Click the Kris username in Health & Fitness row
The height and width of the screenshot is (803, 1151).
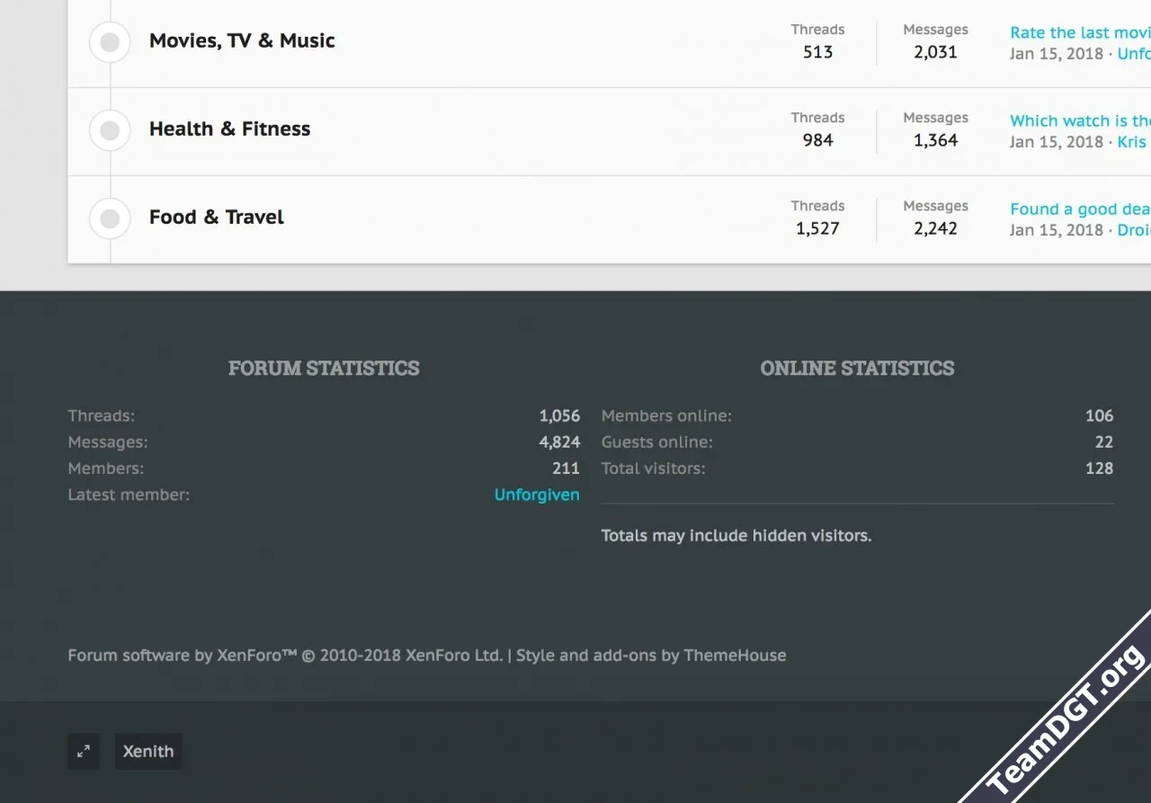(1132, 142)
